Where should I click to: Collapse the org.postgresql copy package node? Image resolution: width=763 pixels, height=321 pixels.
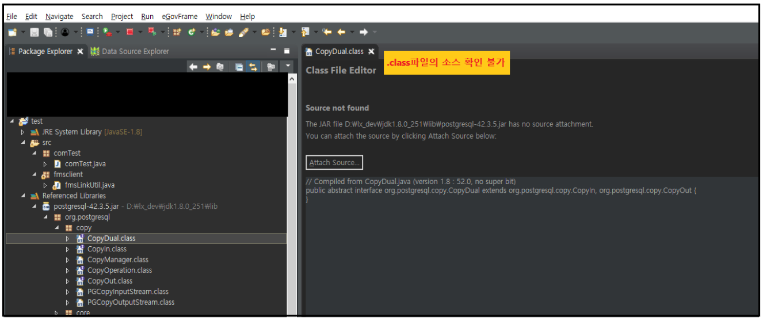[56, 228]
